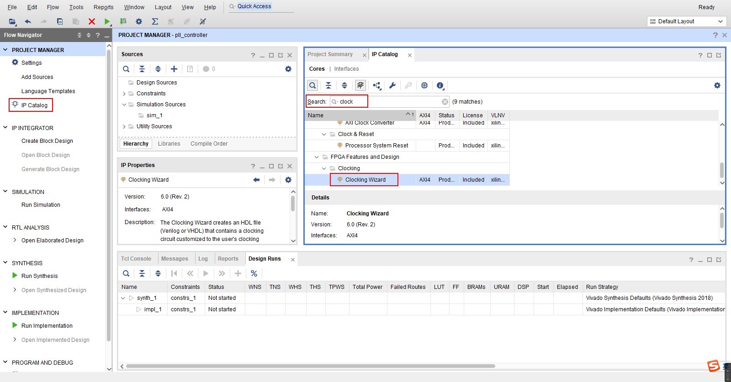Screen dimensions: 731x382
Task: Open the File menu
Action: click(12, 7)
